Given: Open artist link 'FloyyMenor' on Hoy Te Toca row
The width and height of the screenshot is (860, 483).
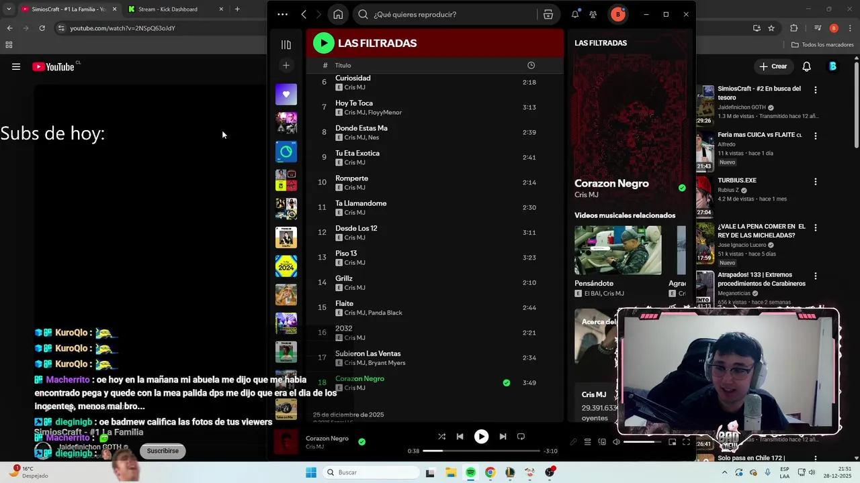Looking at the screenshot, I should point(385,113).
